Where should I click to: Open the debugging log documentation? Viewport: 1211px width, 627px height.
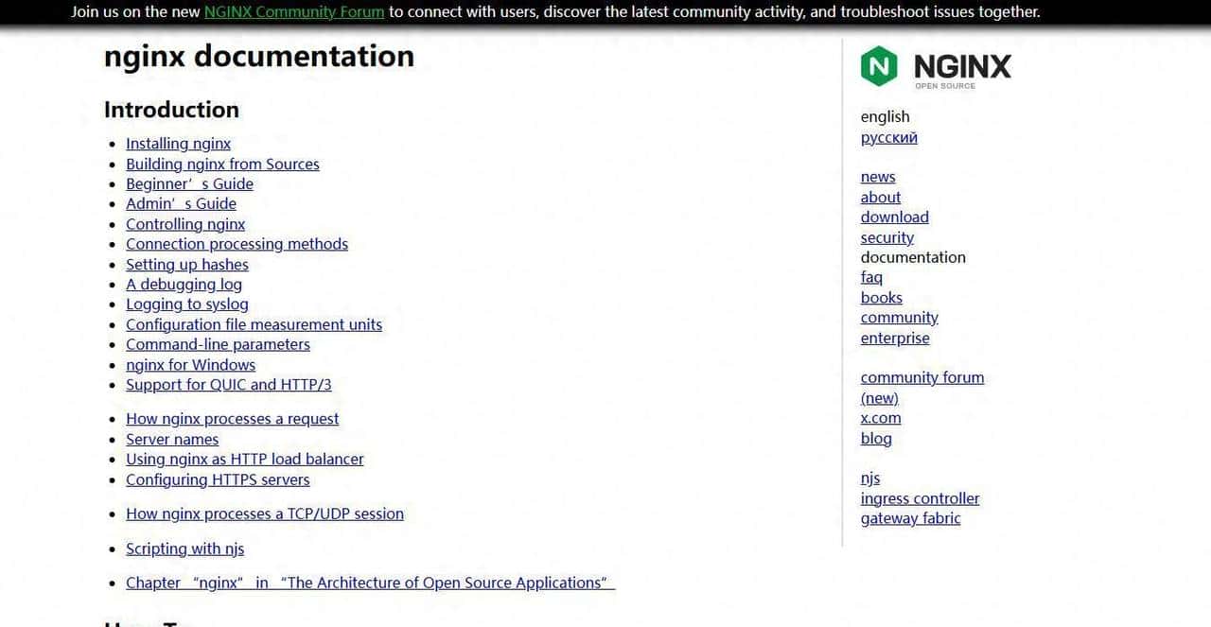coord(184,284)
